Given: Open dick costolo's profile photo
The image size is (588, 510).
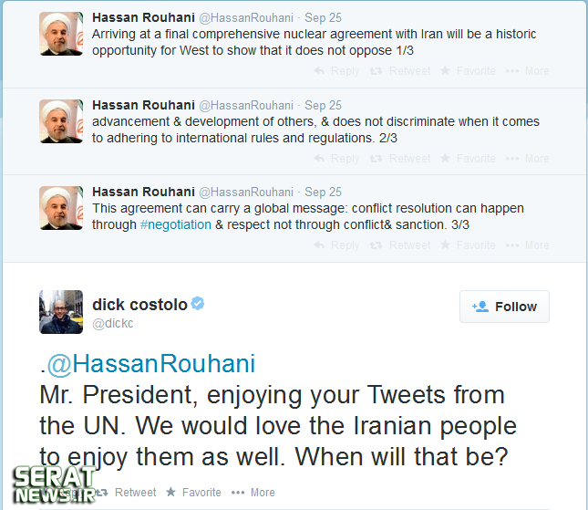Looking at the screenshot, I should click(61, 312).
